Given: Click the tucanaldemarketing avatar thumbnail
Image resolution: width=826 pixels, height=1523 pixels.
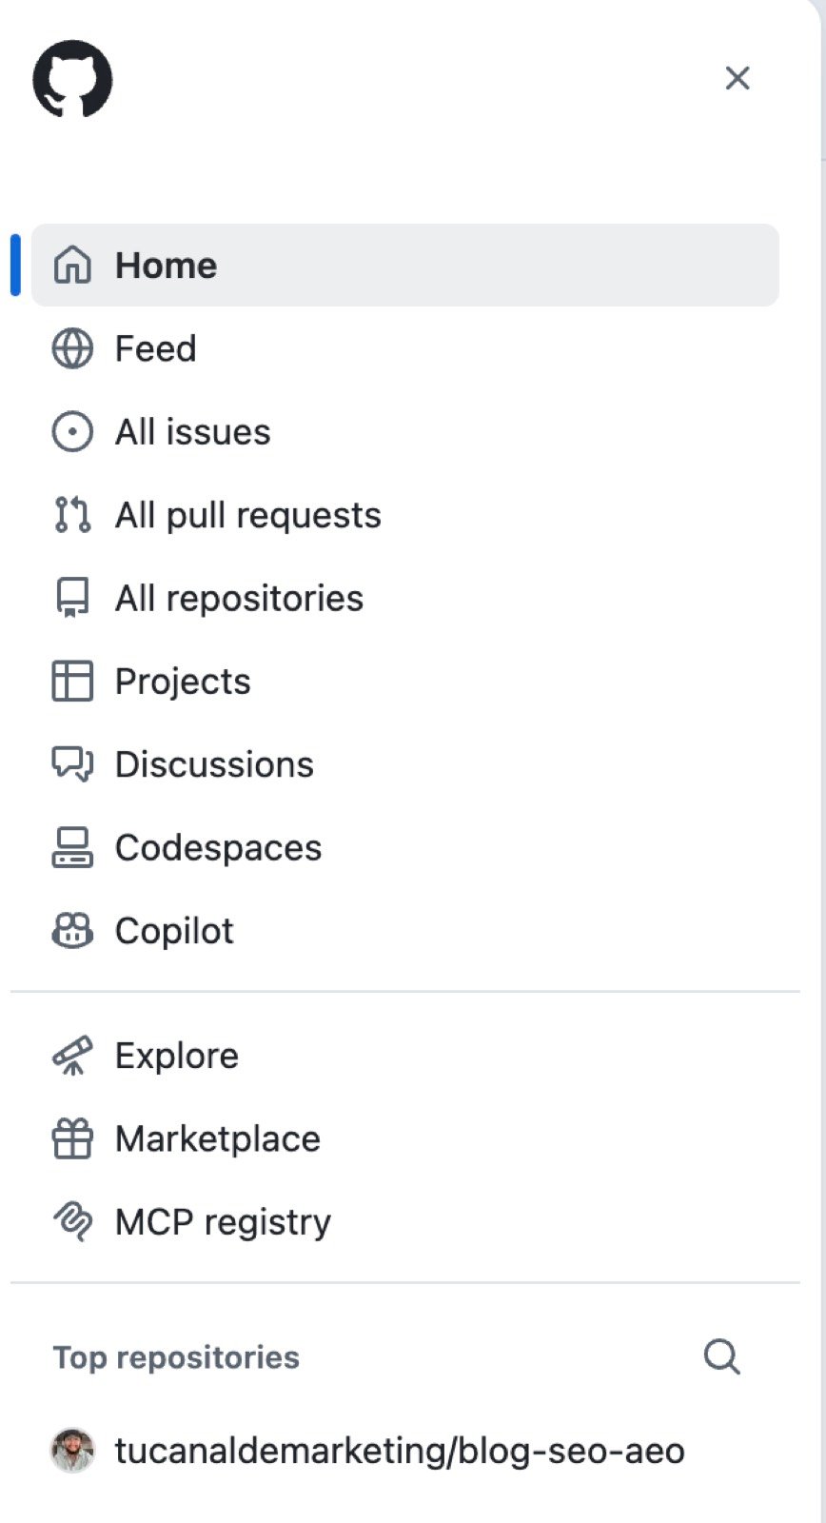Looking at the screenshot, I should [72, 1451].
